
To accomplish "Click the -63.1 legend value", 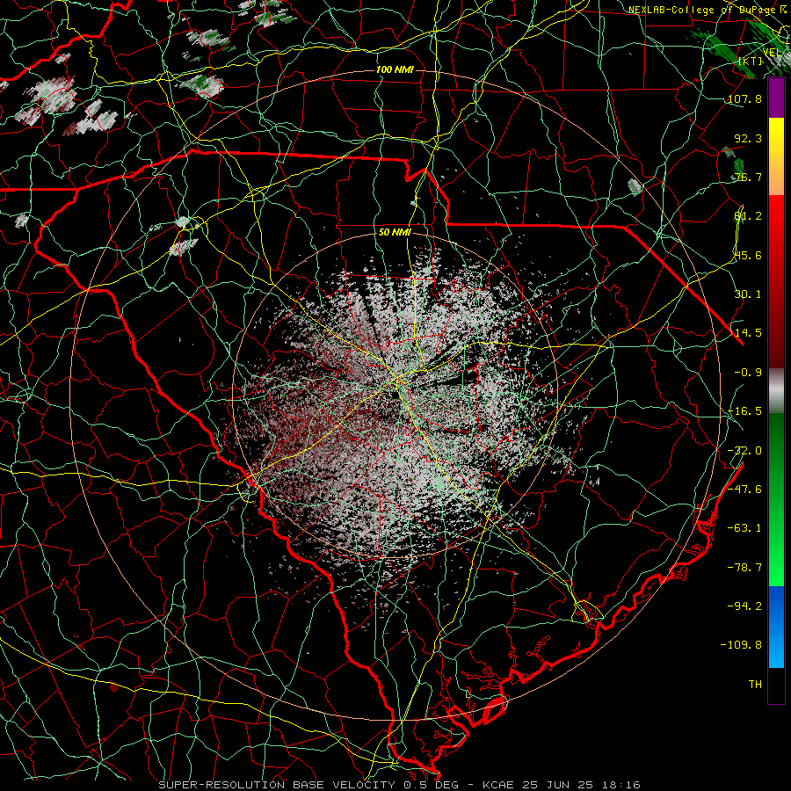I will click(744, 528).
